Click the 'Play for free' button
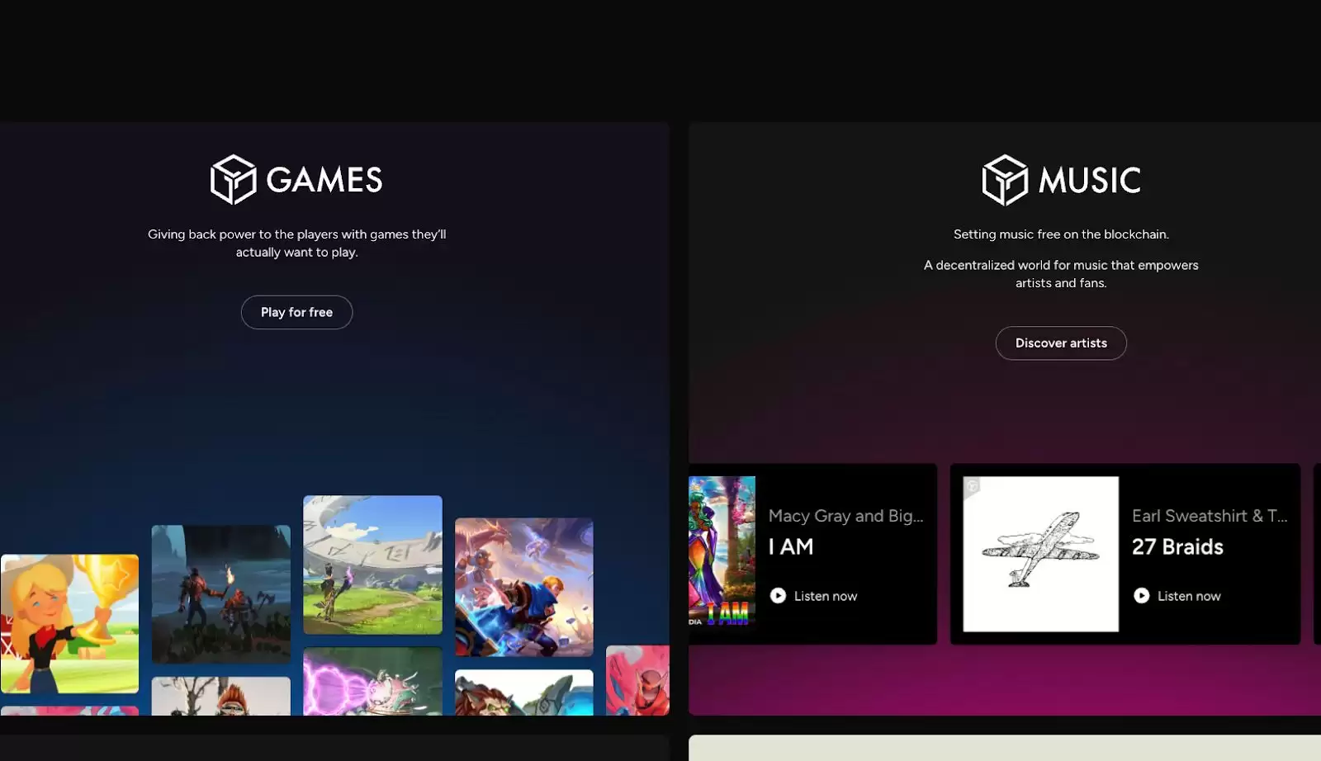The image size is (1321, 761). click(296, 312)
